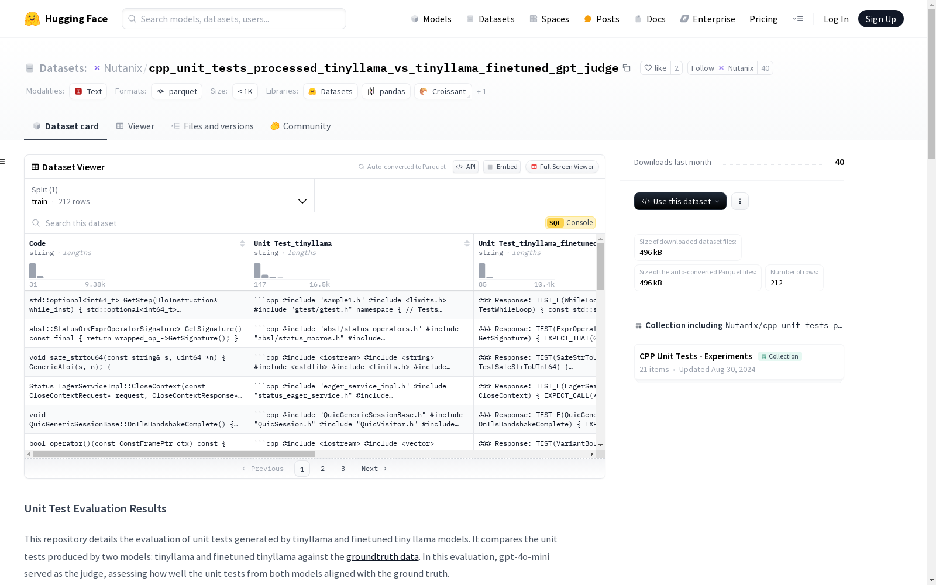Switch to the Dataset card tab
The width and height of the screenshot is (936, 585).
pyautogui.click(x=66, y=126)
